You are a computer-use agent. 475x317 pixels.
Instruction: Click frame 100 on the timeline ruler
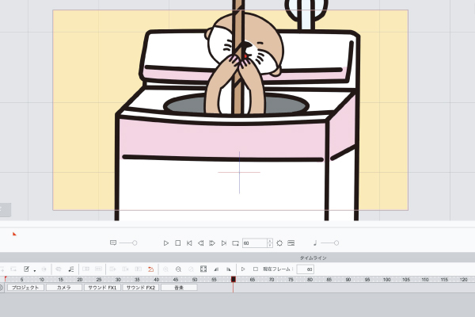pos(386,280)
